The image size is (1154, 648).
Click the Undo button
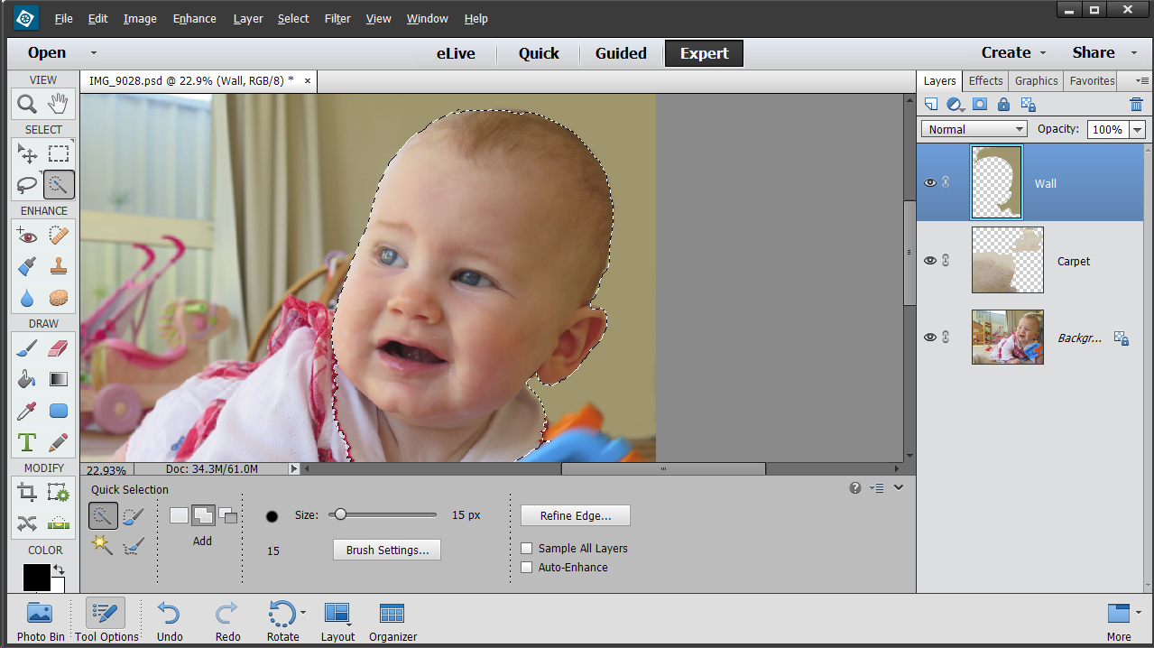point(170,621)
